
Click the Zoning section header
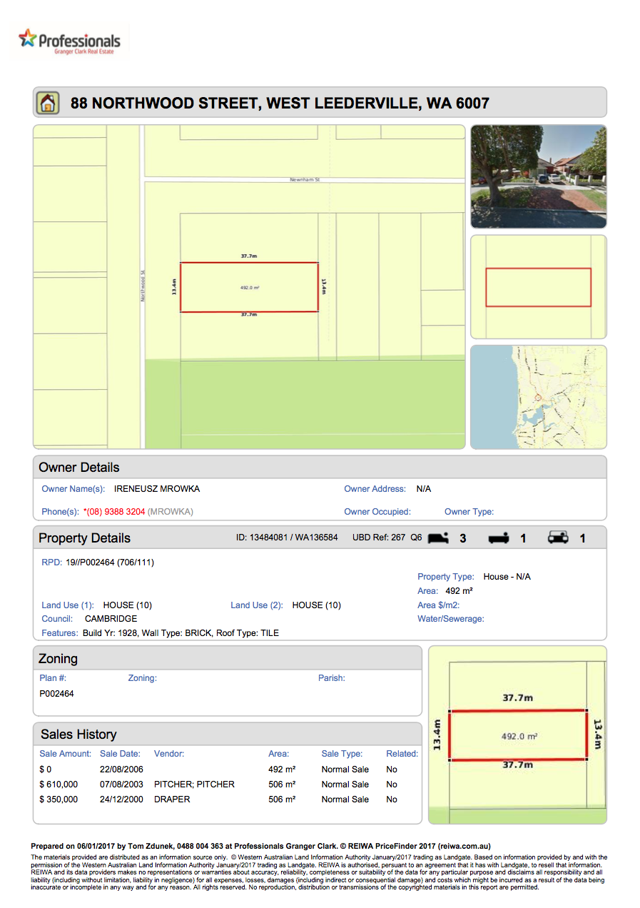tap(228, 658)
